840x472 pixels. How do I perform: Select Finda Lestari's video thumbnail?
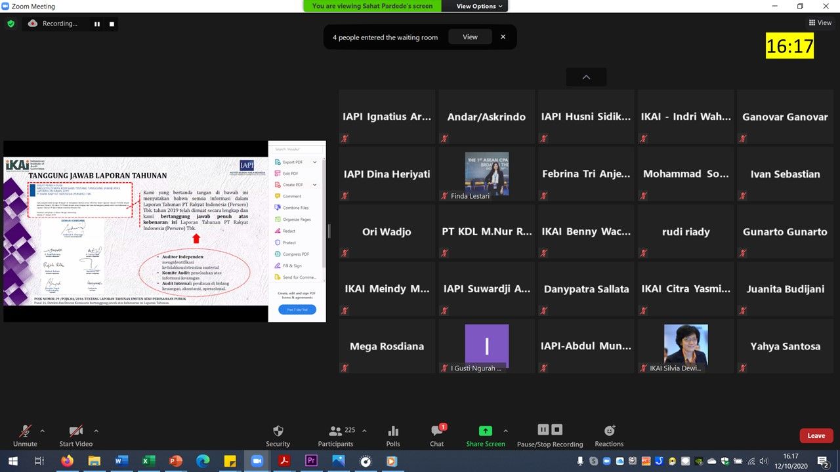point(487,174)
